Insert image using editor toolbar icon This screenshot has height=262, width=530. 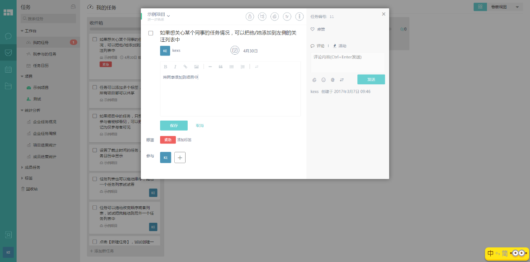[x=196, y=67]
